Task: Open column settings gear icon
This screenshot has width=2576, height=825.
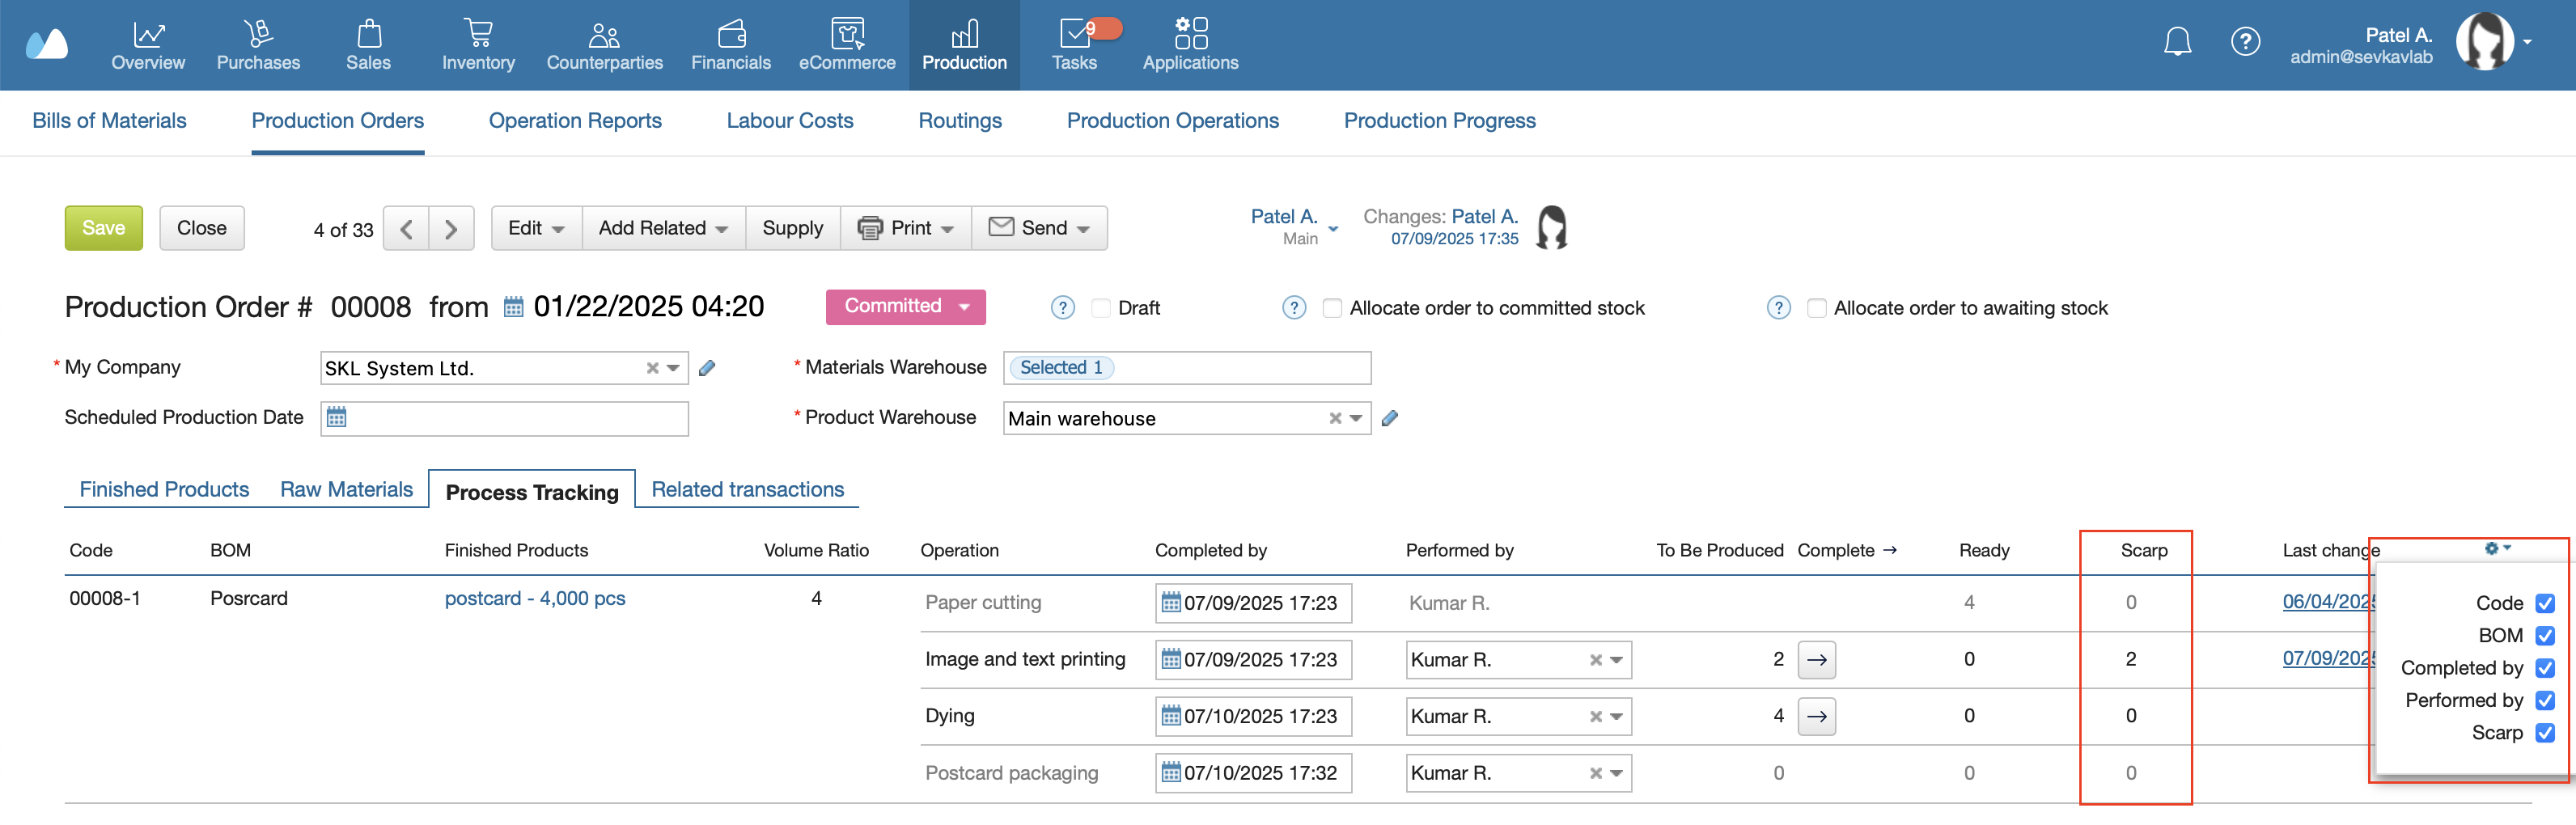Action: tap(2497, 548)
